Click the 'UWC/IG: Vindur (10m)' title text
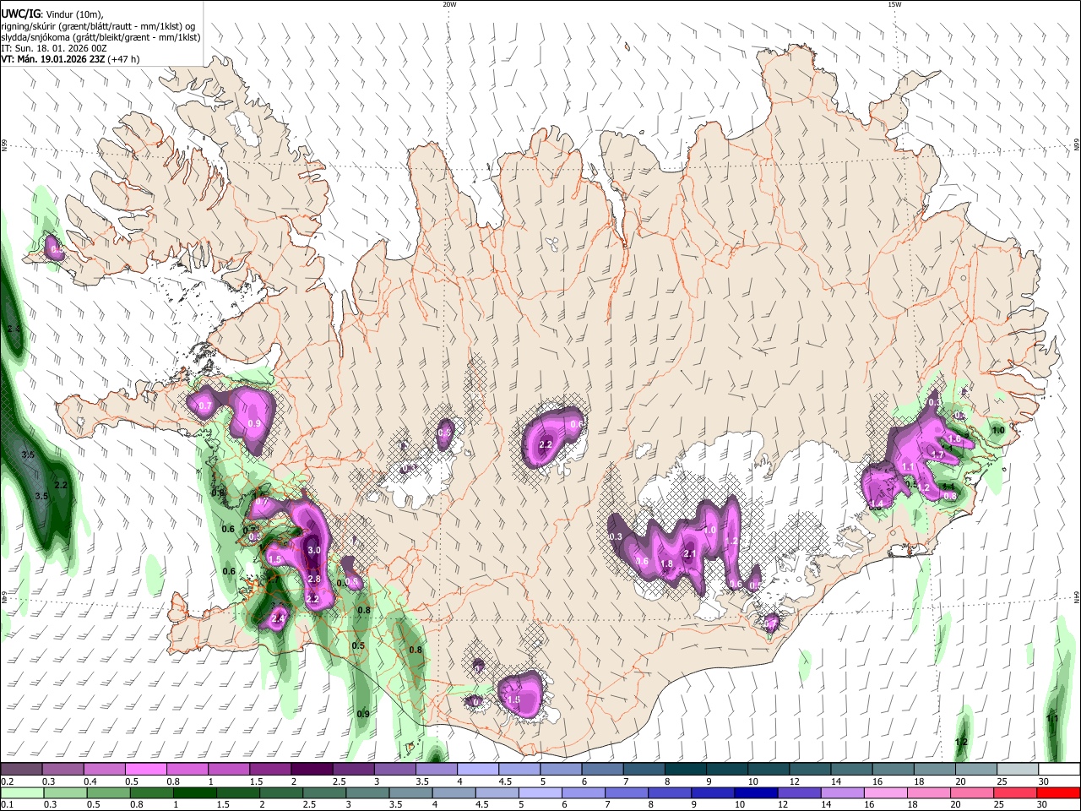 (52, 13)
